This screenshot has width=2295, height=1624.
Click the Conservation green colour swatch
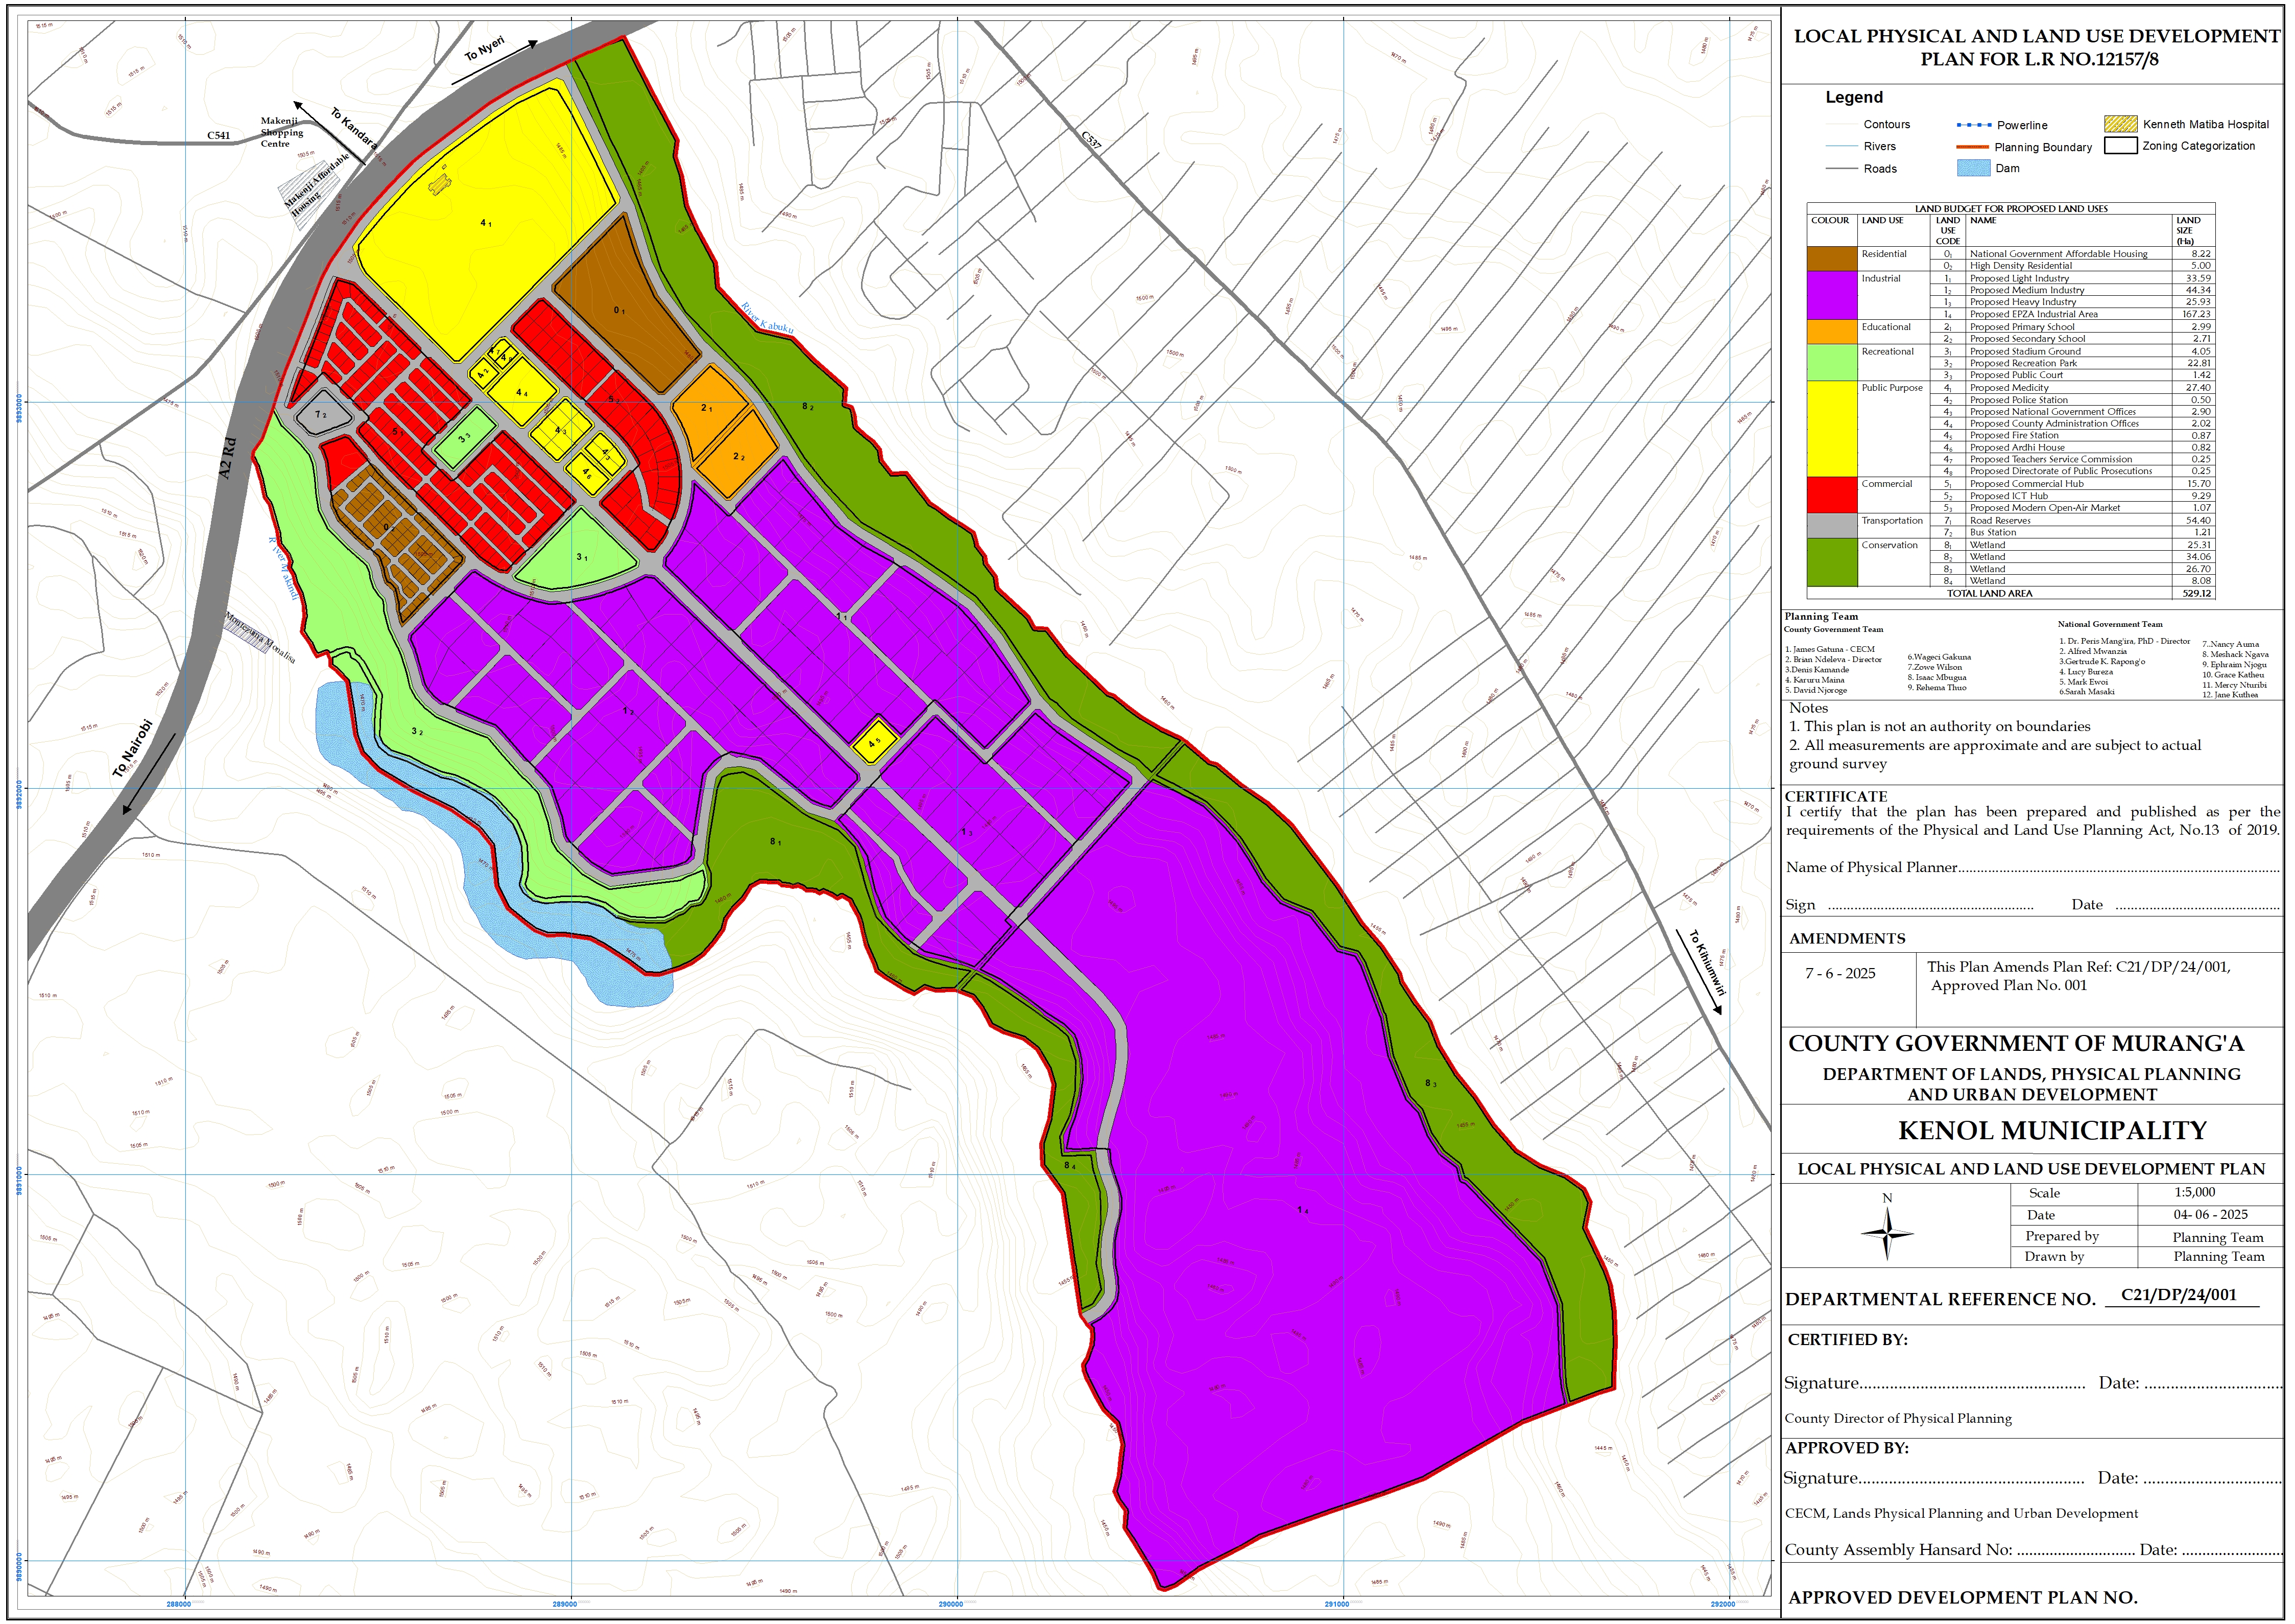click(x=1831, y=563)
